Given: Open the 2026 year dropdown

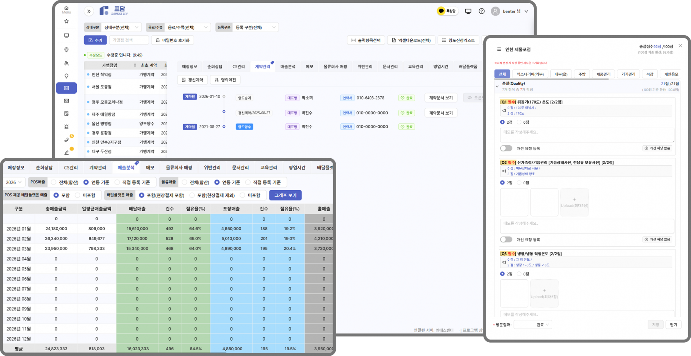Looking at the screenshot, I should click(14, 182).
